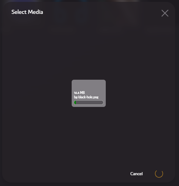Click the "Select Media" header text

point(27,12)
